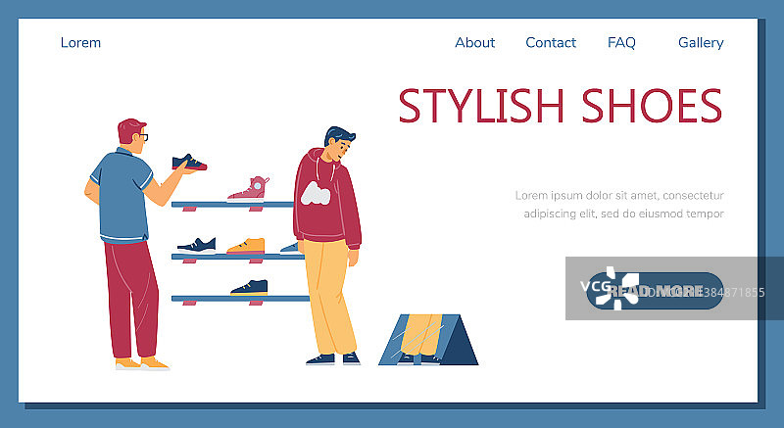The image size is (784, 428).
Task: Click the floor mirror showing the shoes
Action: 428,340
